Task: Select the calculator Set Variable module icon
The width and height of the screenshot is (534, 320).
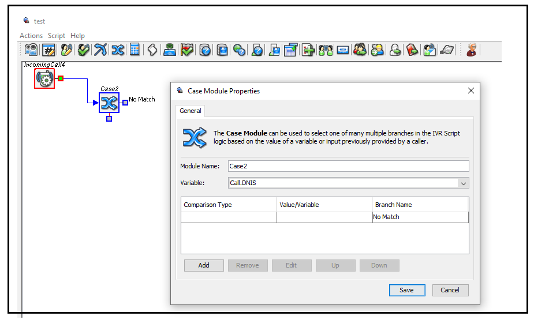Action: click(135, 50)
